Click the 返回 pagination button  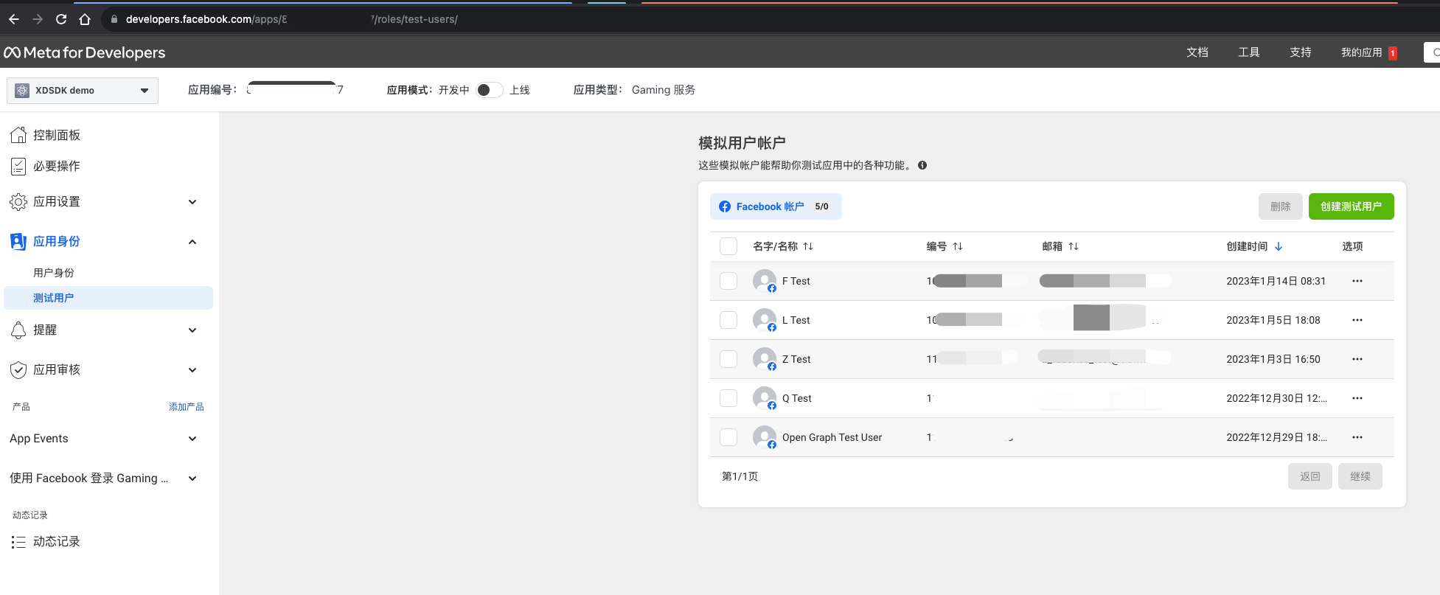(x=1310, y=476)
